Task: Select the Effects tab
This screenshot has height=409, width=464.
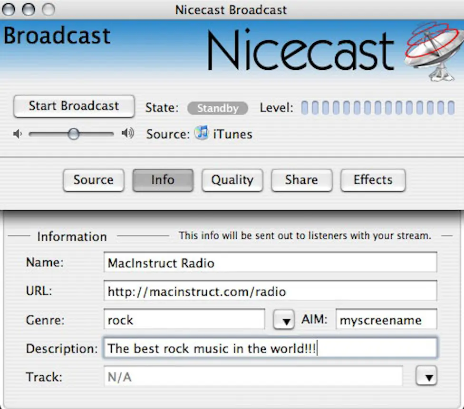Action: 373,180
